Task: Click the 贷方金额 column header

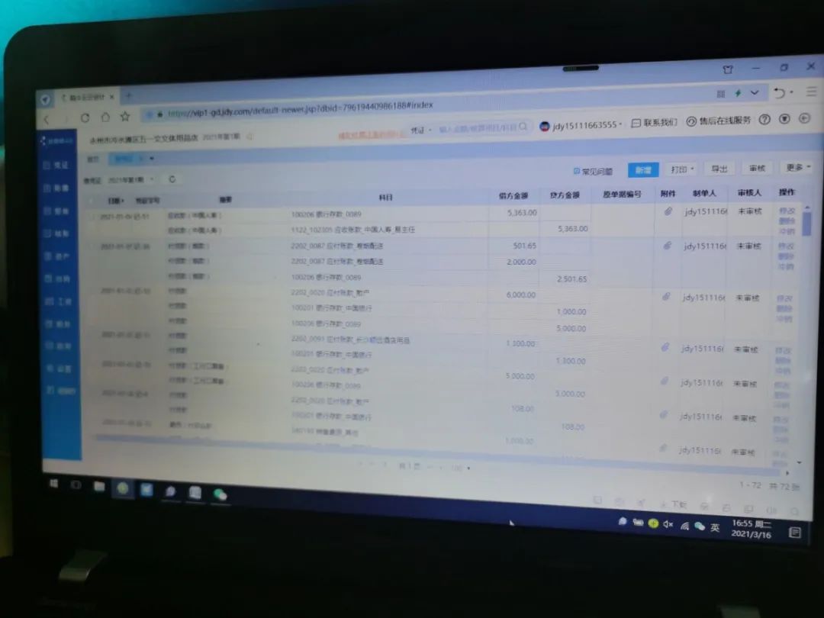Action: [565, 195]
